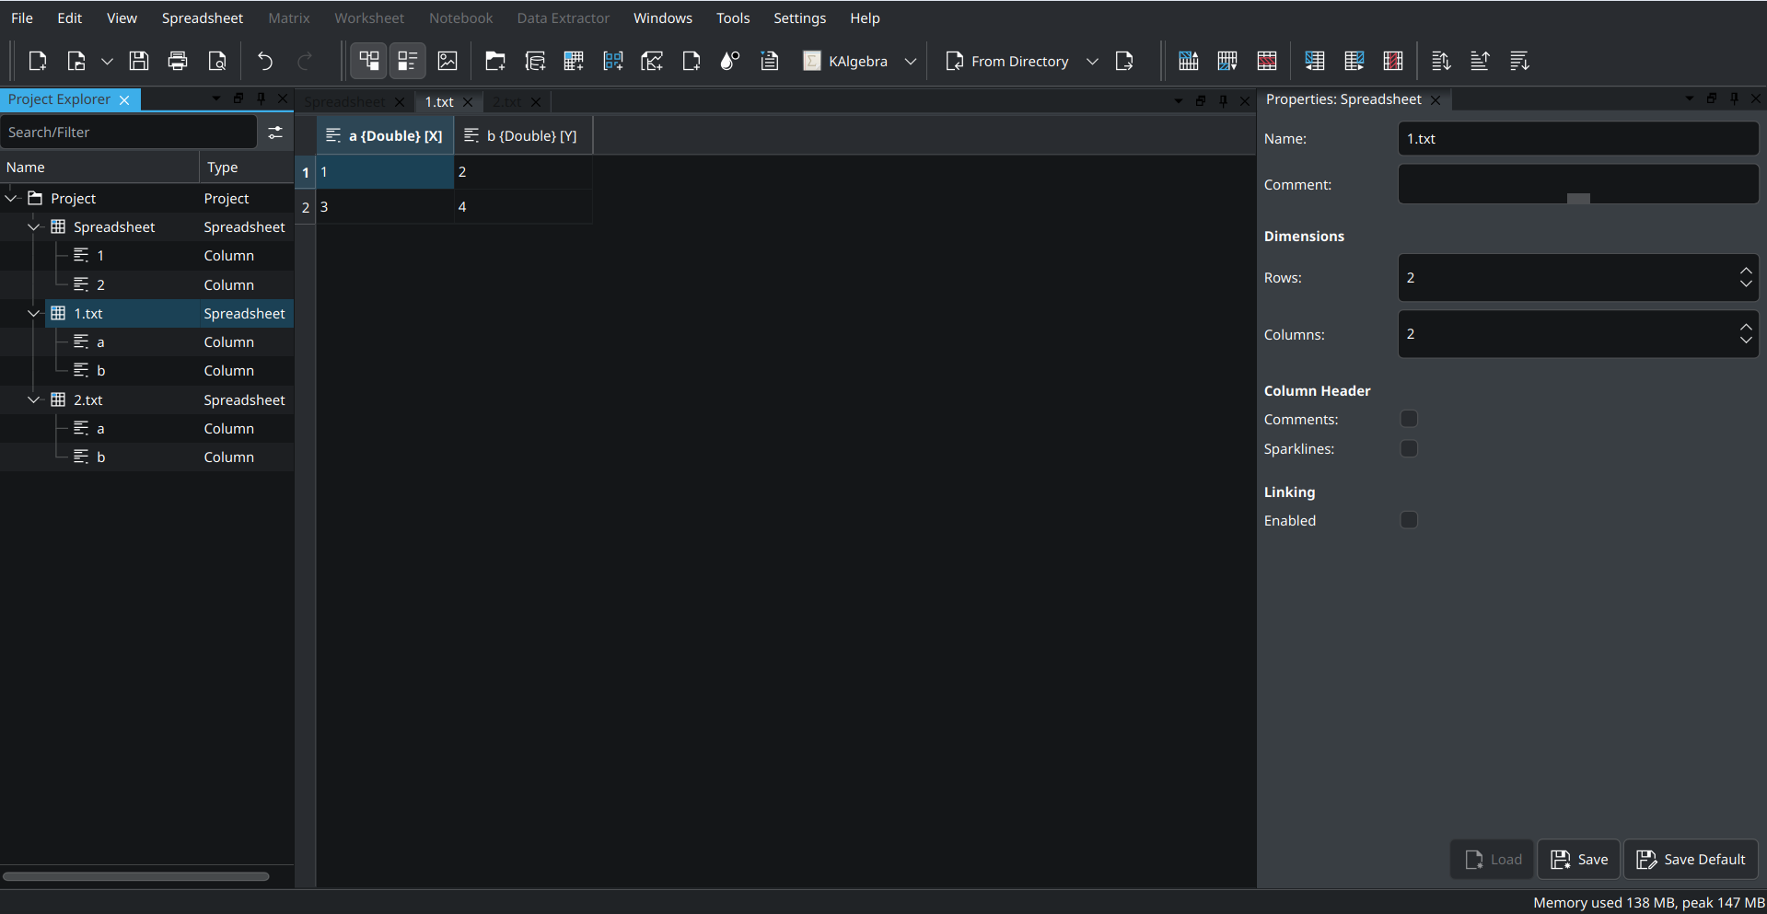This screenshot has width=1767, height=914.
Task: Click the Name input field
Action: [x=1577, y=139]
